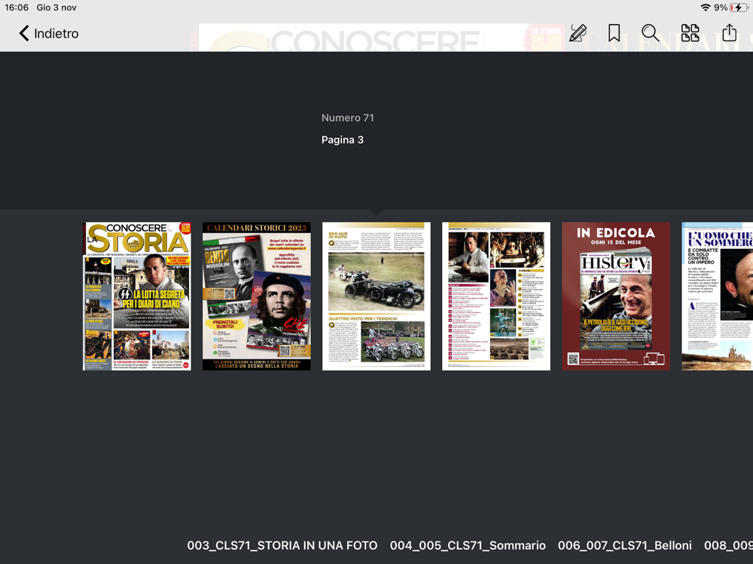
Task: Go back with the Indietro button
Action: tap(48, 34)
